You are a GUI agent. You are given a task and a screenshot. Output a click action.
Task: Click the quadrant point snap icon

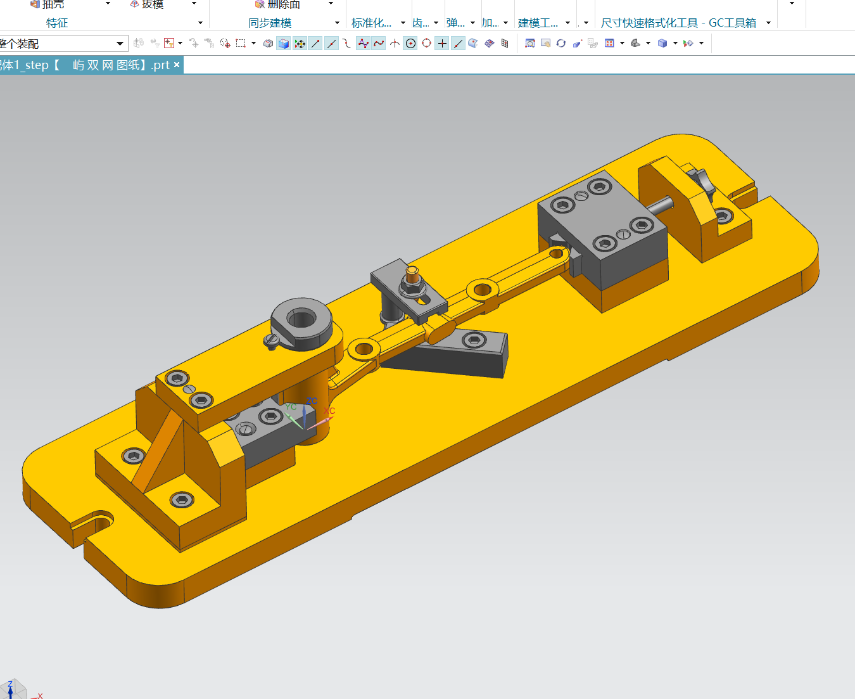click(426, 43)
